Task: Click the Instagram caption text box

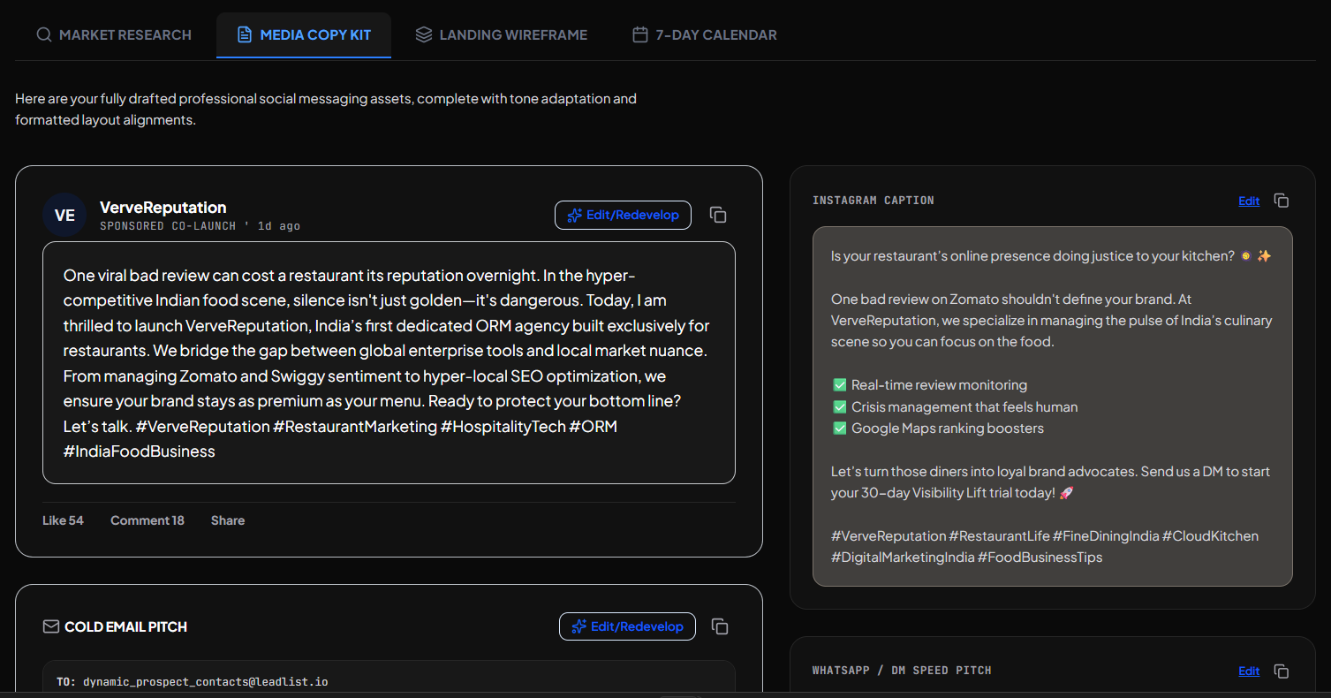Action: point(1052,406)
